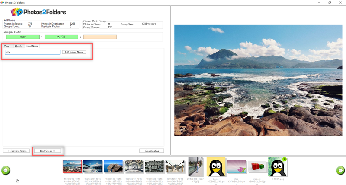Image resolution: width=346 pixels, height=185 pixels.
Task: Click the event name text field
Action: [x=32, y=52]
